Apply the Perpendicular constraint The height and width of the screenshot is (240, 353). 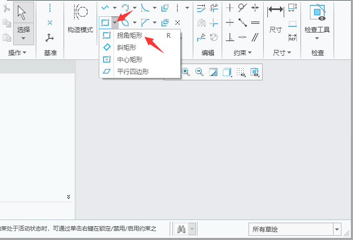(x=230, y=37)
